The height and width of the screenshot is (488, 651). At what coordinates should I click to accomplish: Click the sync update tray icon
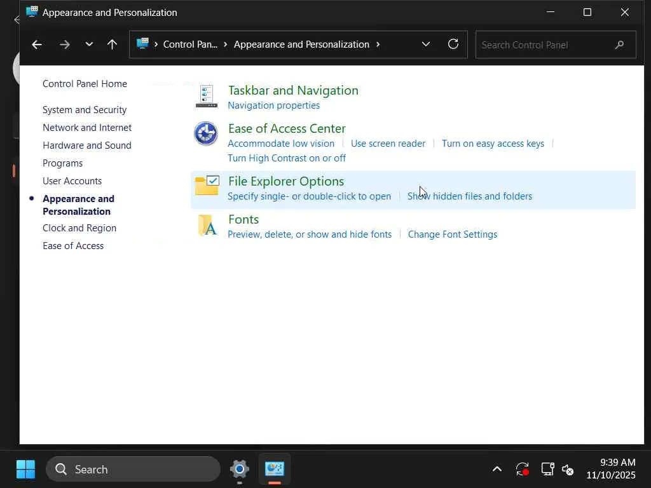(523, 470)
